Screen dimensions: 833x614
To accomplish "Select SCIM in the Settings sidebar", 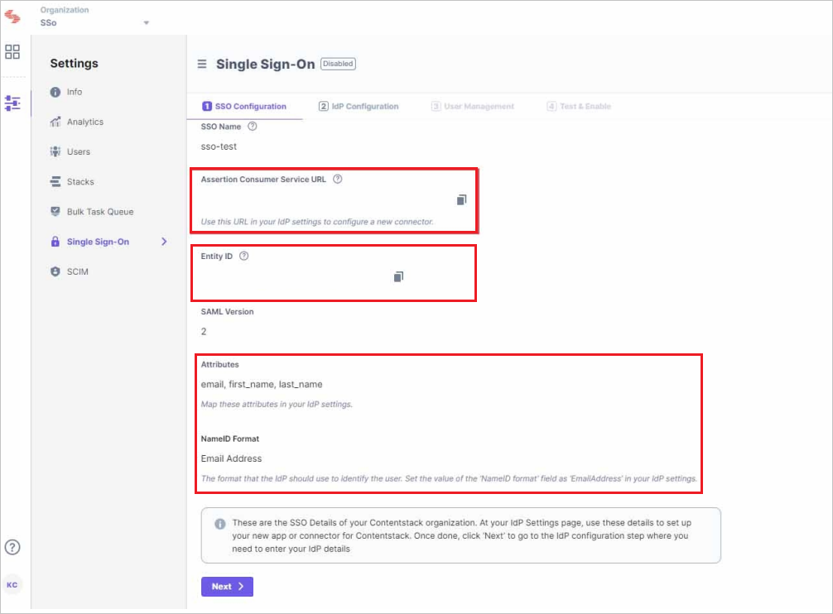I will (x=77, y=271).
